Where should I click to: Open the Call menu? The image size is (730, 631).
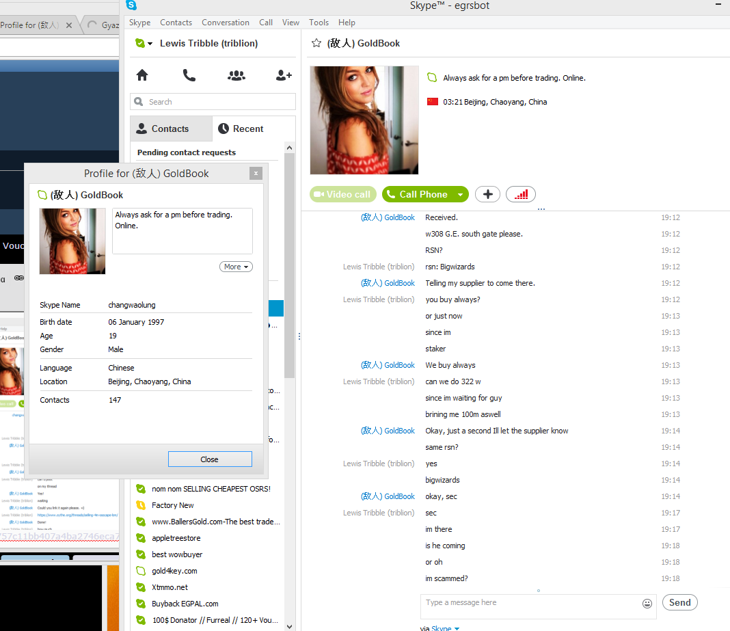[266, 23]
